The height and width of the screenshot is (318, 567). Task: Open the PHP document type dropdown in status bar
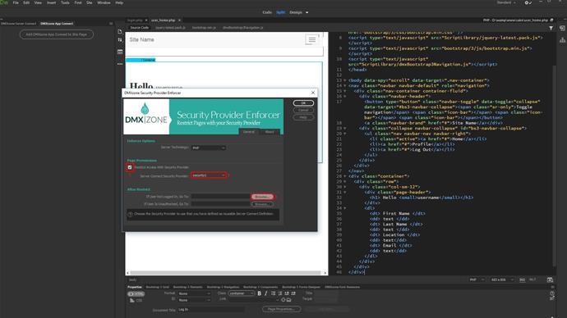[477, 279]
